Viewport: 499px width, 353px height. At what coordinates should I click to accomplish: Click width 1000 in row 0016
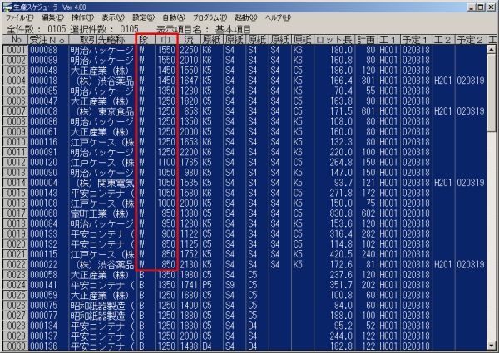click(166, 203)
